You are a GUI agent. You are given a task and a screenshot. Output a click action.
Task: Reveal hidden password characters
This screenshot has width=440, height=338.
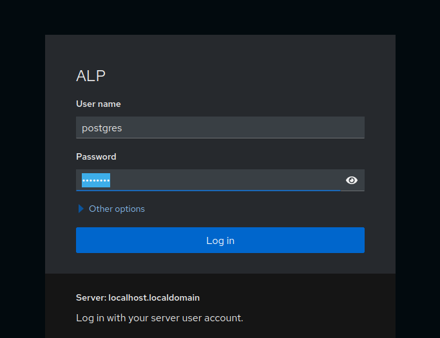pyautogui.click(x=352, y=180)
